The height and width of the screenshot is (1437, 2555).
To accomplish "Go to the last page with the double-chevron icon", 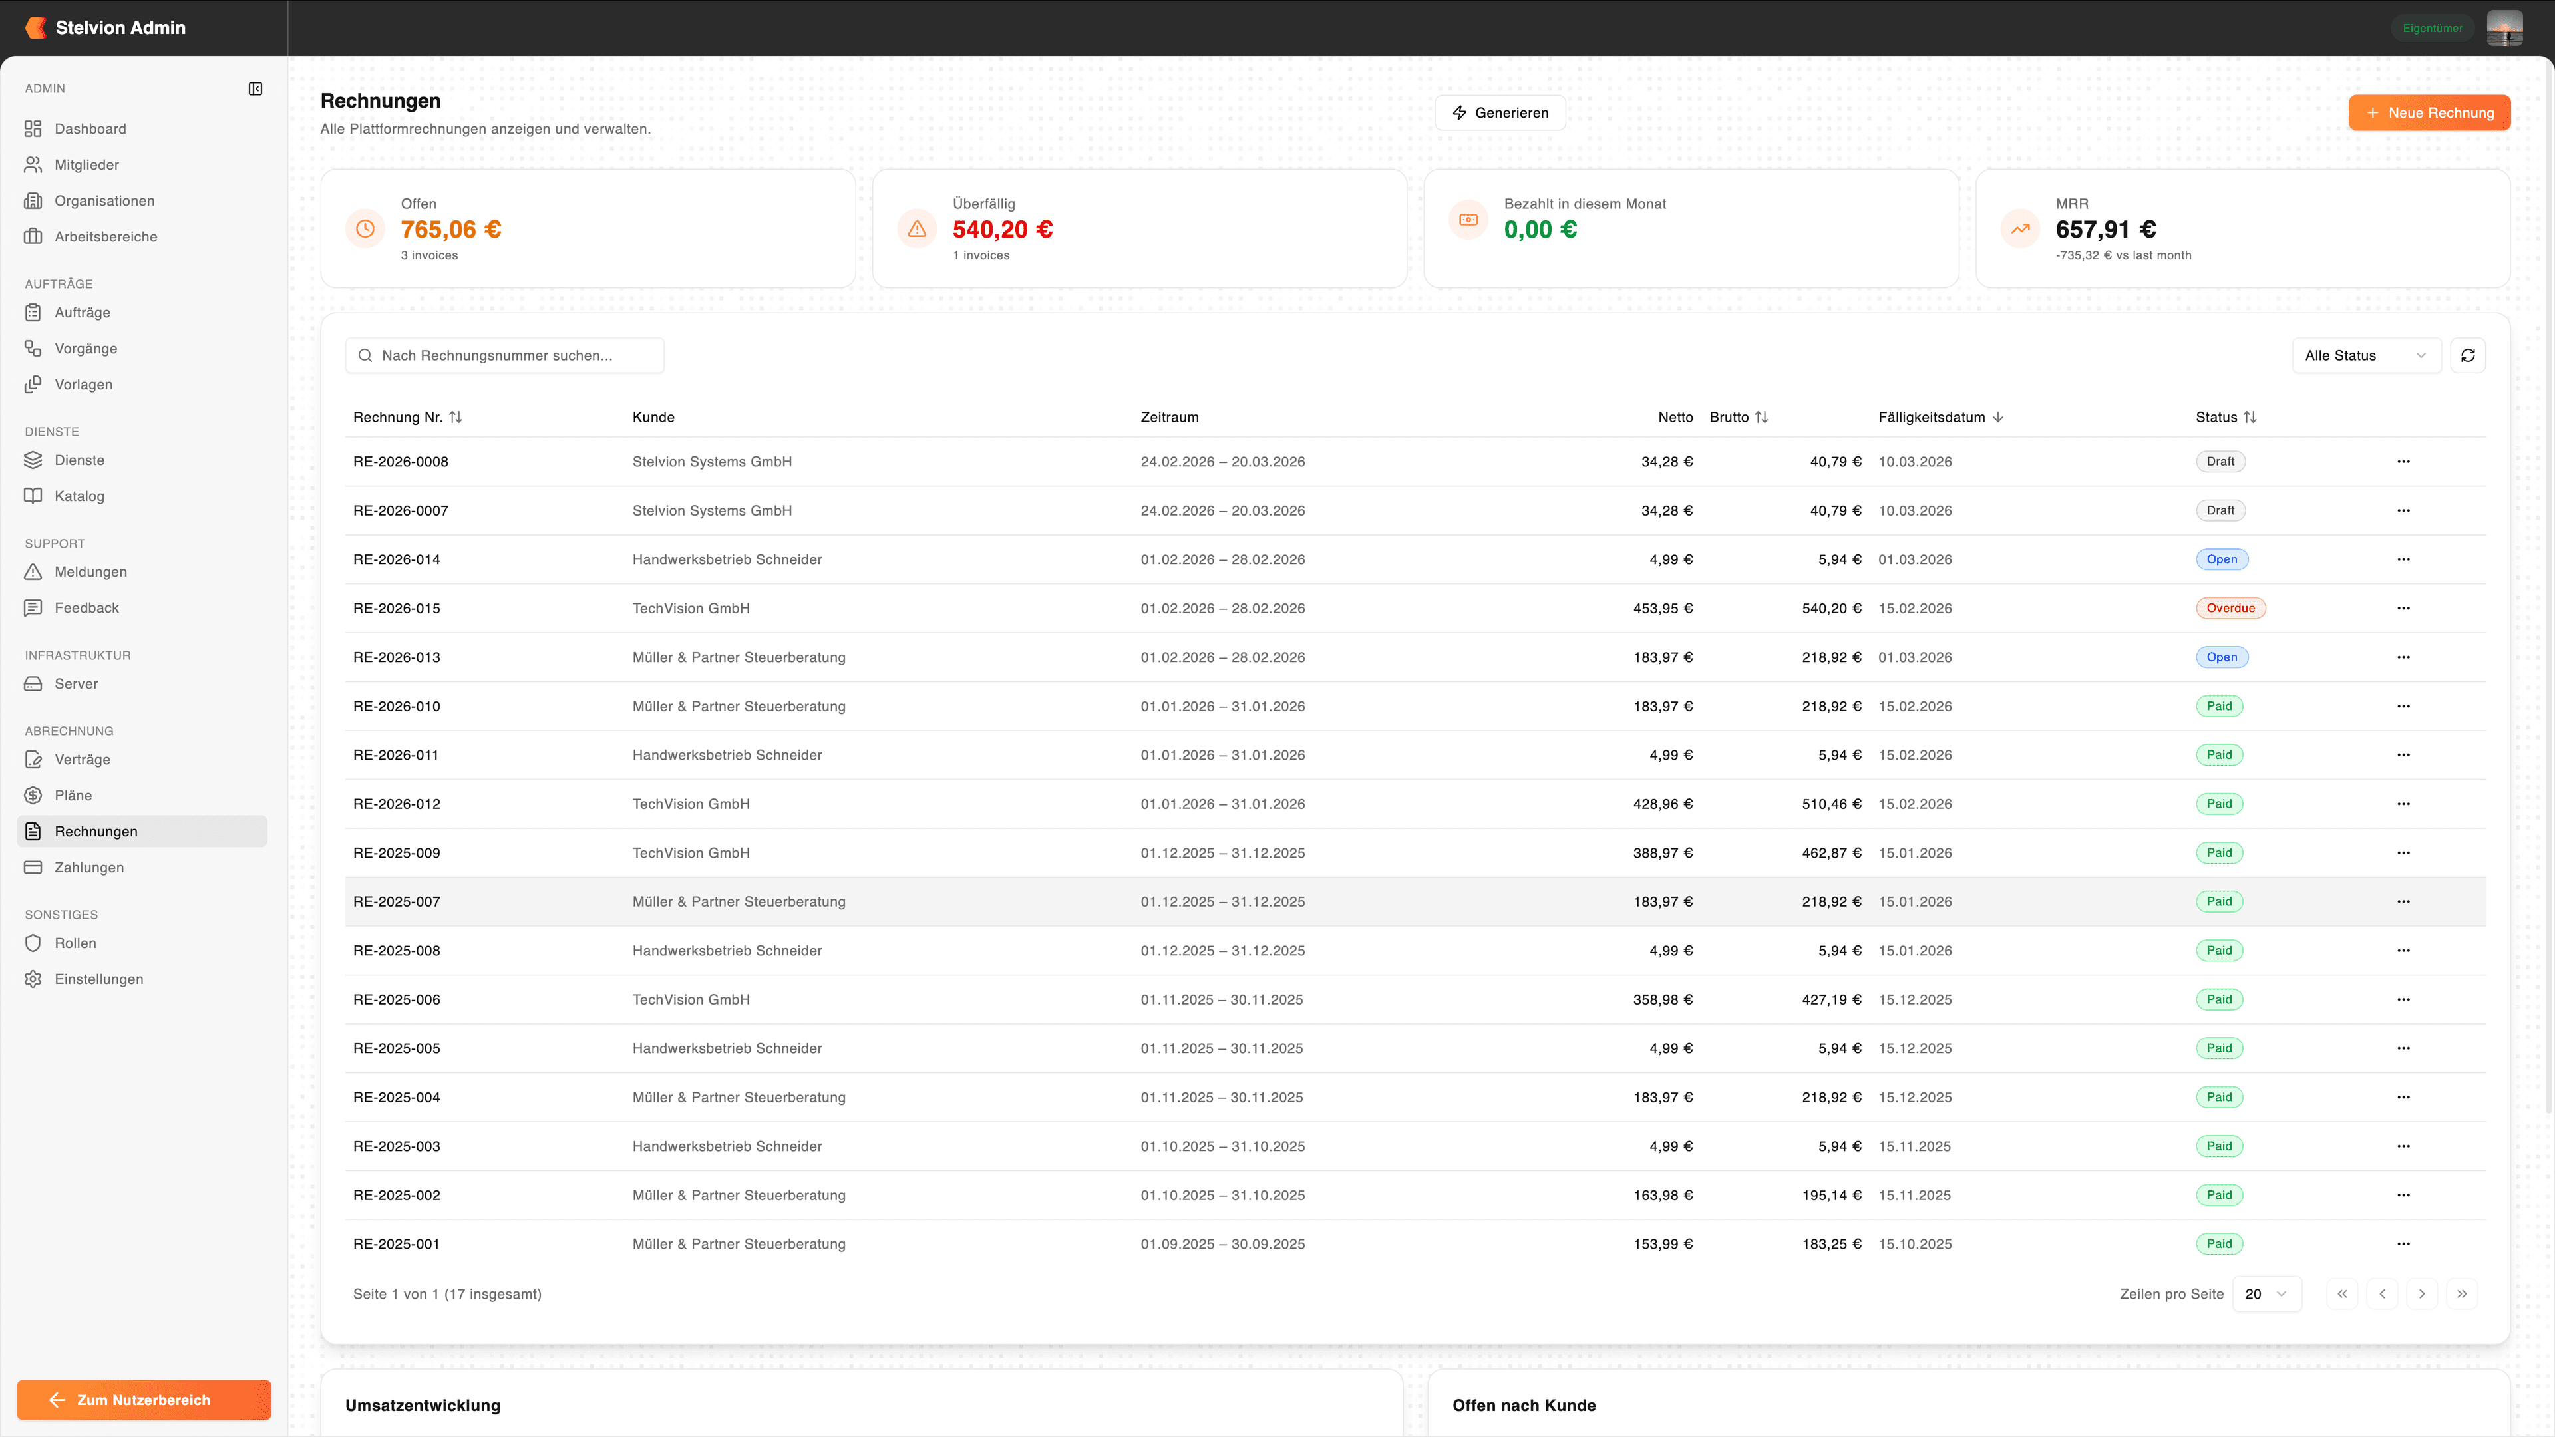I will (2462, 1294).
